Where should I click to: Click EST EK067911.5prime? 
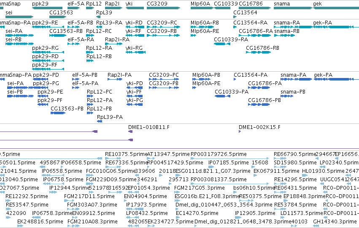[276, 171]
